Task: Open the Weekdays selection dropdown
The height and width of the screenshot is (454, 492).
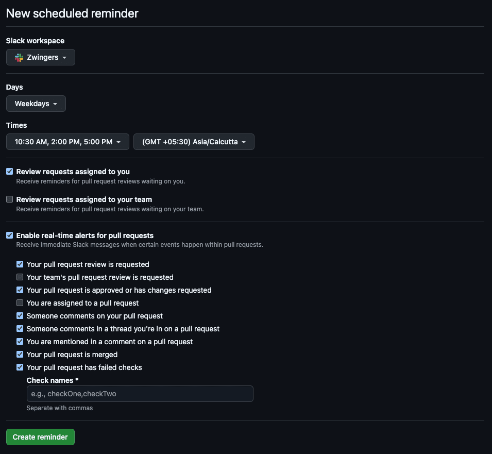Action: point(36,103)
